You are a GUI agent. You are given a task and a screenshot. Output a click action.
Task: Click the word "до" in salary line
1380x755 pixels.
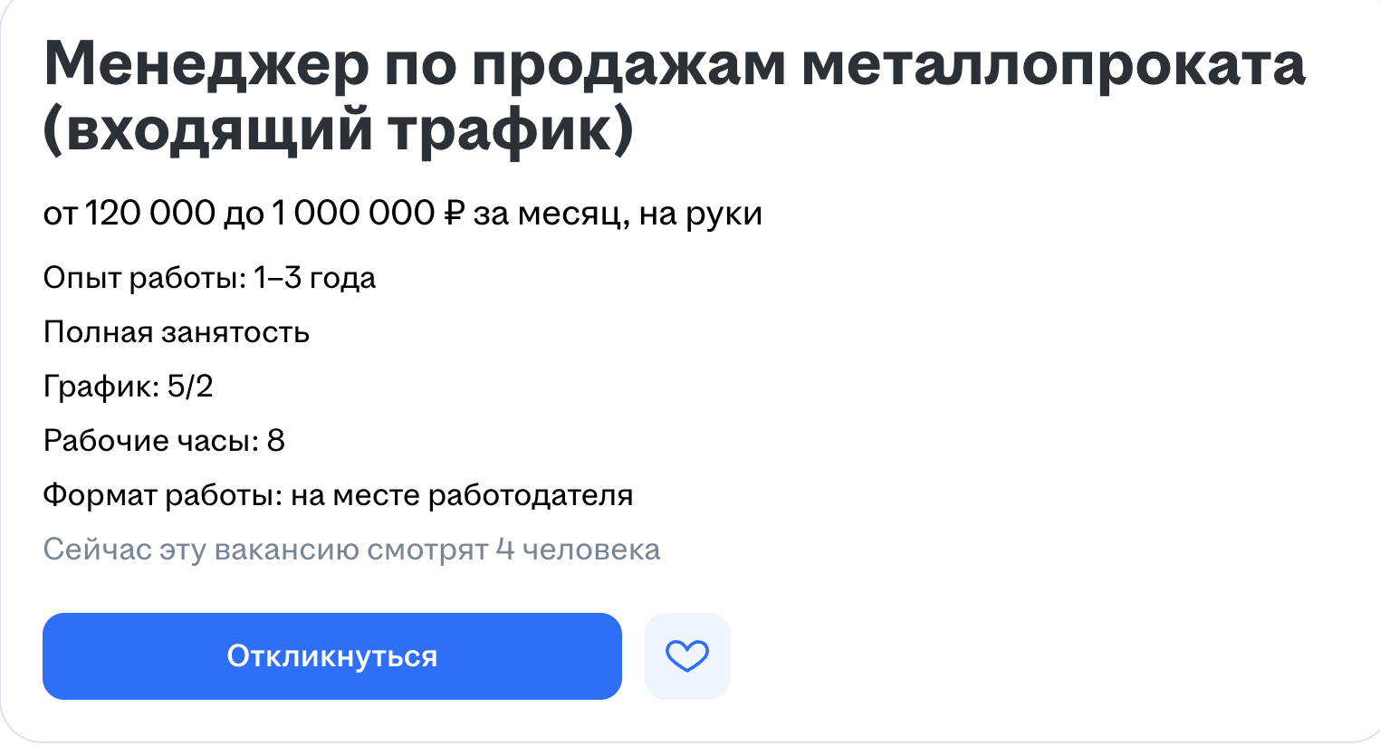[244, 214]
